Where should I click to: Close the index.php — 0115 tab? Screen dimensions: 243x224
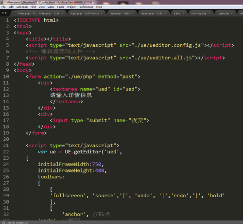coord(62,14)
